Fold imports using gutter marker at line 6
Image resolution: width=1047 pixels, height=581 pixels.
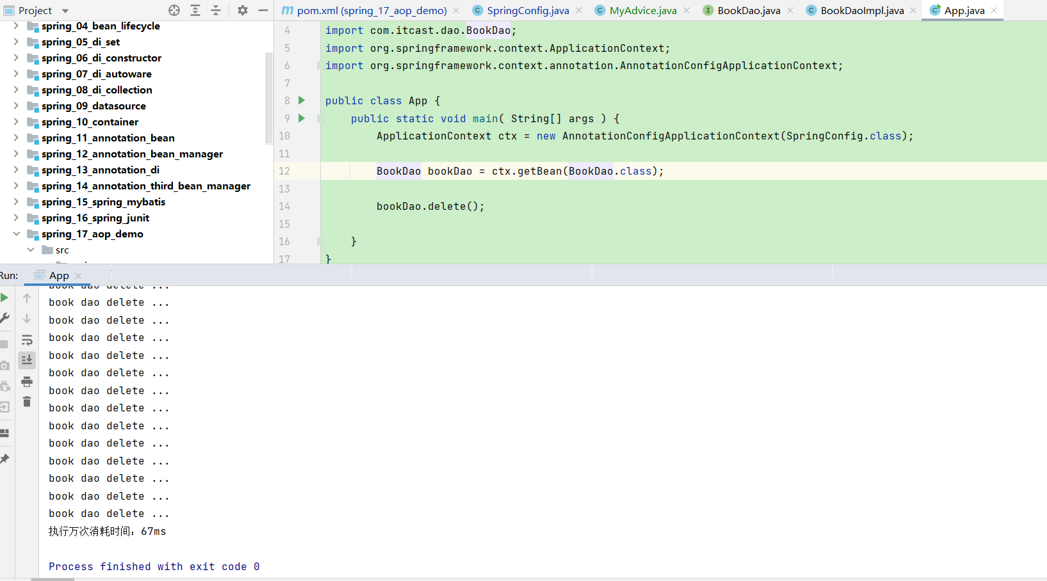tap(320, 65)
